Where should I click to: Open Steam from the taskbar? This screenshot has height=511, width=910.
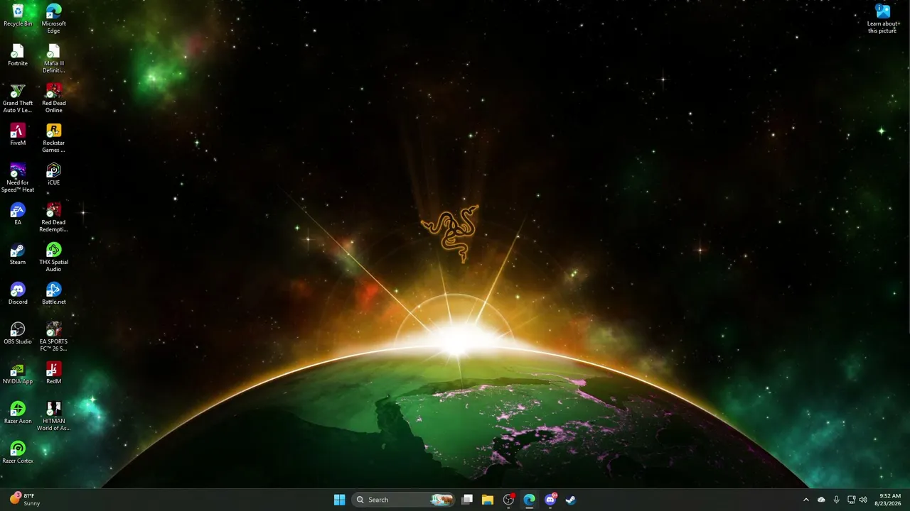point(570,500)
